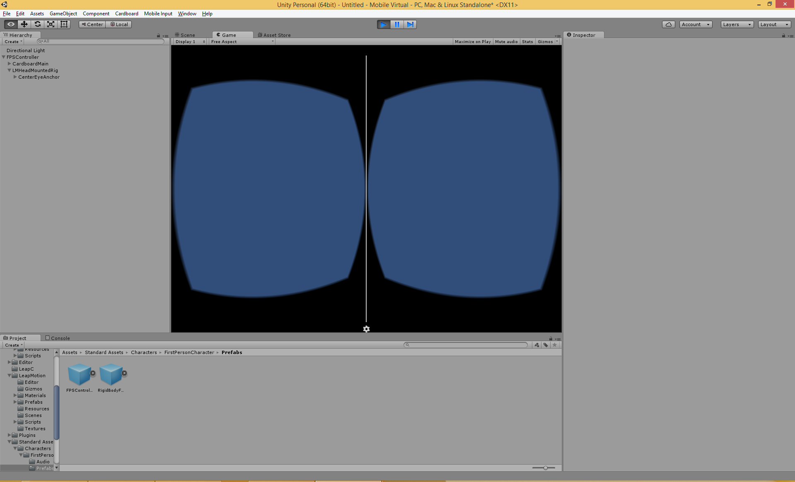
Task: Toggle Local/Global handle rotation
Action: point(119,24)
